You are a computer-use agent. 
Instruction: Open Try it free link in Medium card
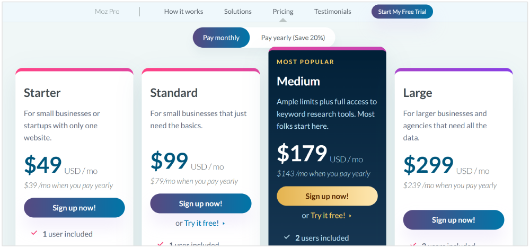(328, 216)
